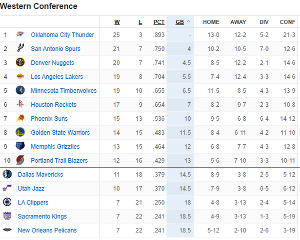Click the Houston Rockets logo
Screen dimensions: 300x240
pos(20,105)
